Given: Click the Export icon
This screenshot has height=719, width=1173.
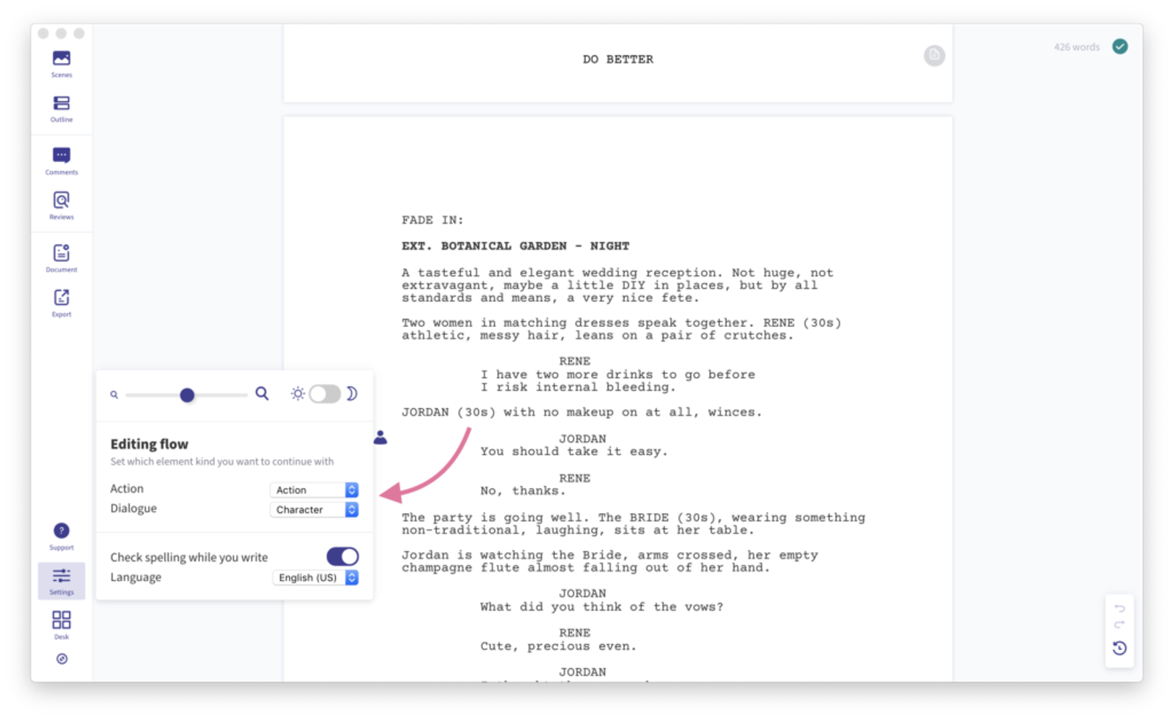Looking at the screenshot, I should click(x=62, y=303).
